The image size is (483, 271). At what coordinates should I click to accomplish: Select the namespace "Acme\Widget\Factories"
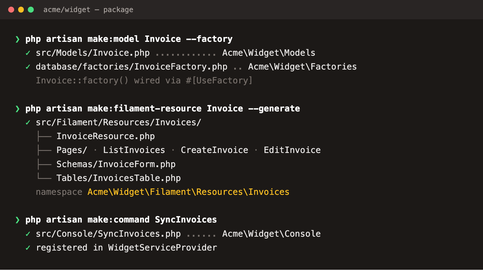[x=302, y=67]
